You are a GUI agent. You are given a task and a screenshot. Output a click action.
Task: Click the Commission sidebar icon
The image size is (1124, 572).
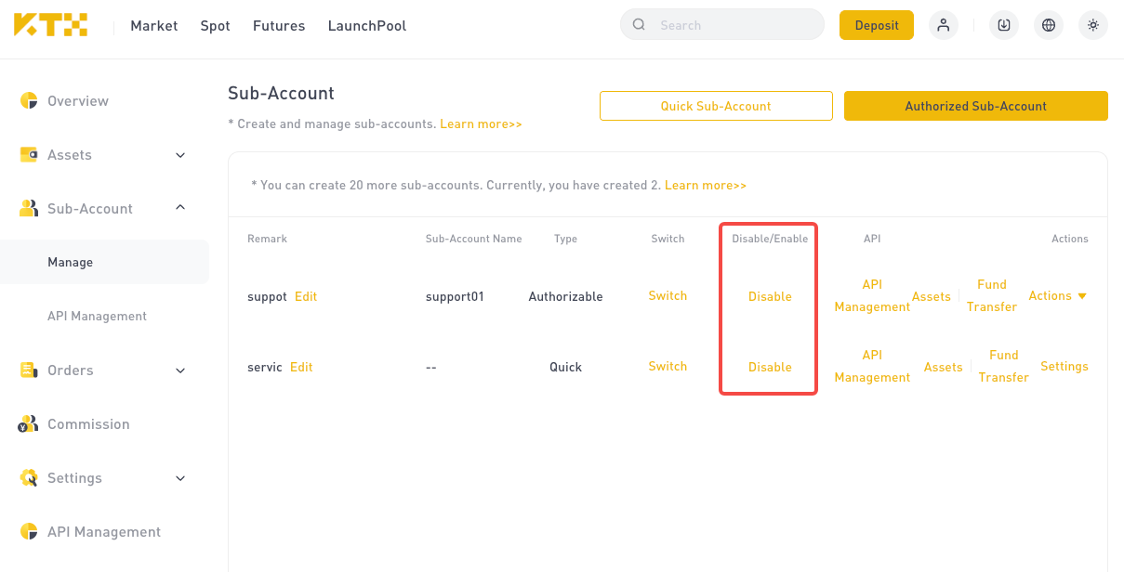(29, 424)
